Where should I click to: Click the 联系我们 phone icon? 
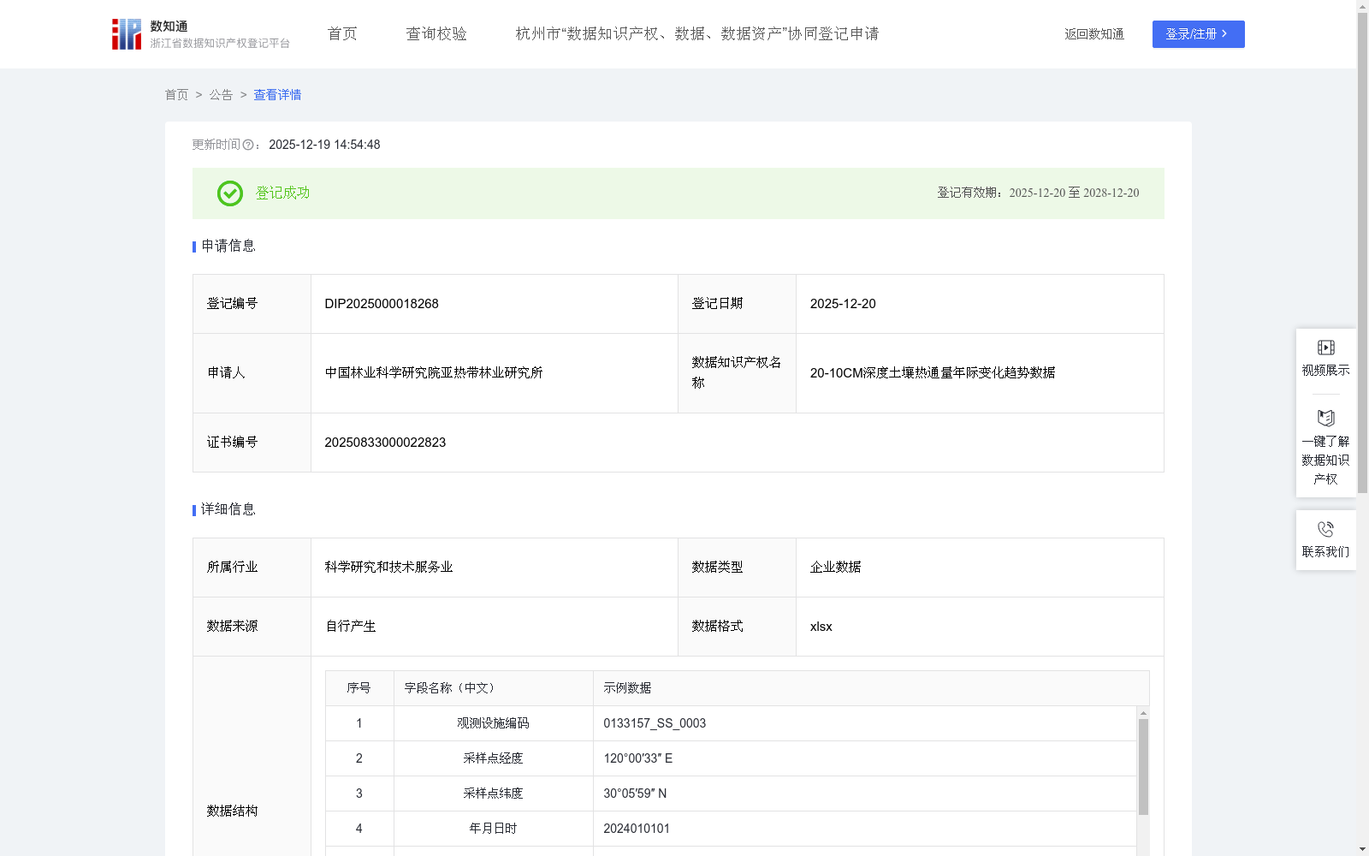(x=1325, y=529)
